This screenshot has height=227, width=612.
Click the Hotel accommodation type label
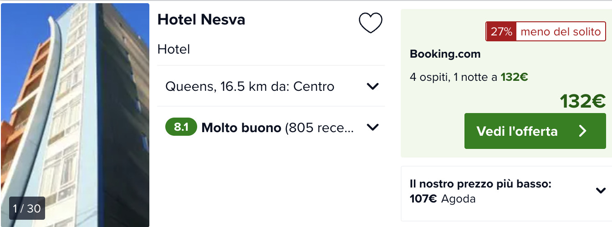(173, 49)
